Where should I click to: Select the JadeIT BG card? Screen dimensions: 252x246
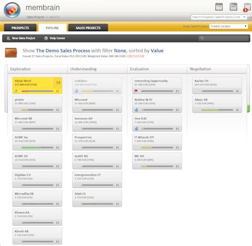tap(97, 161)
